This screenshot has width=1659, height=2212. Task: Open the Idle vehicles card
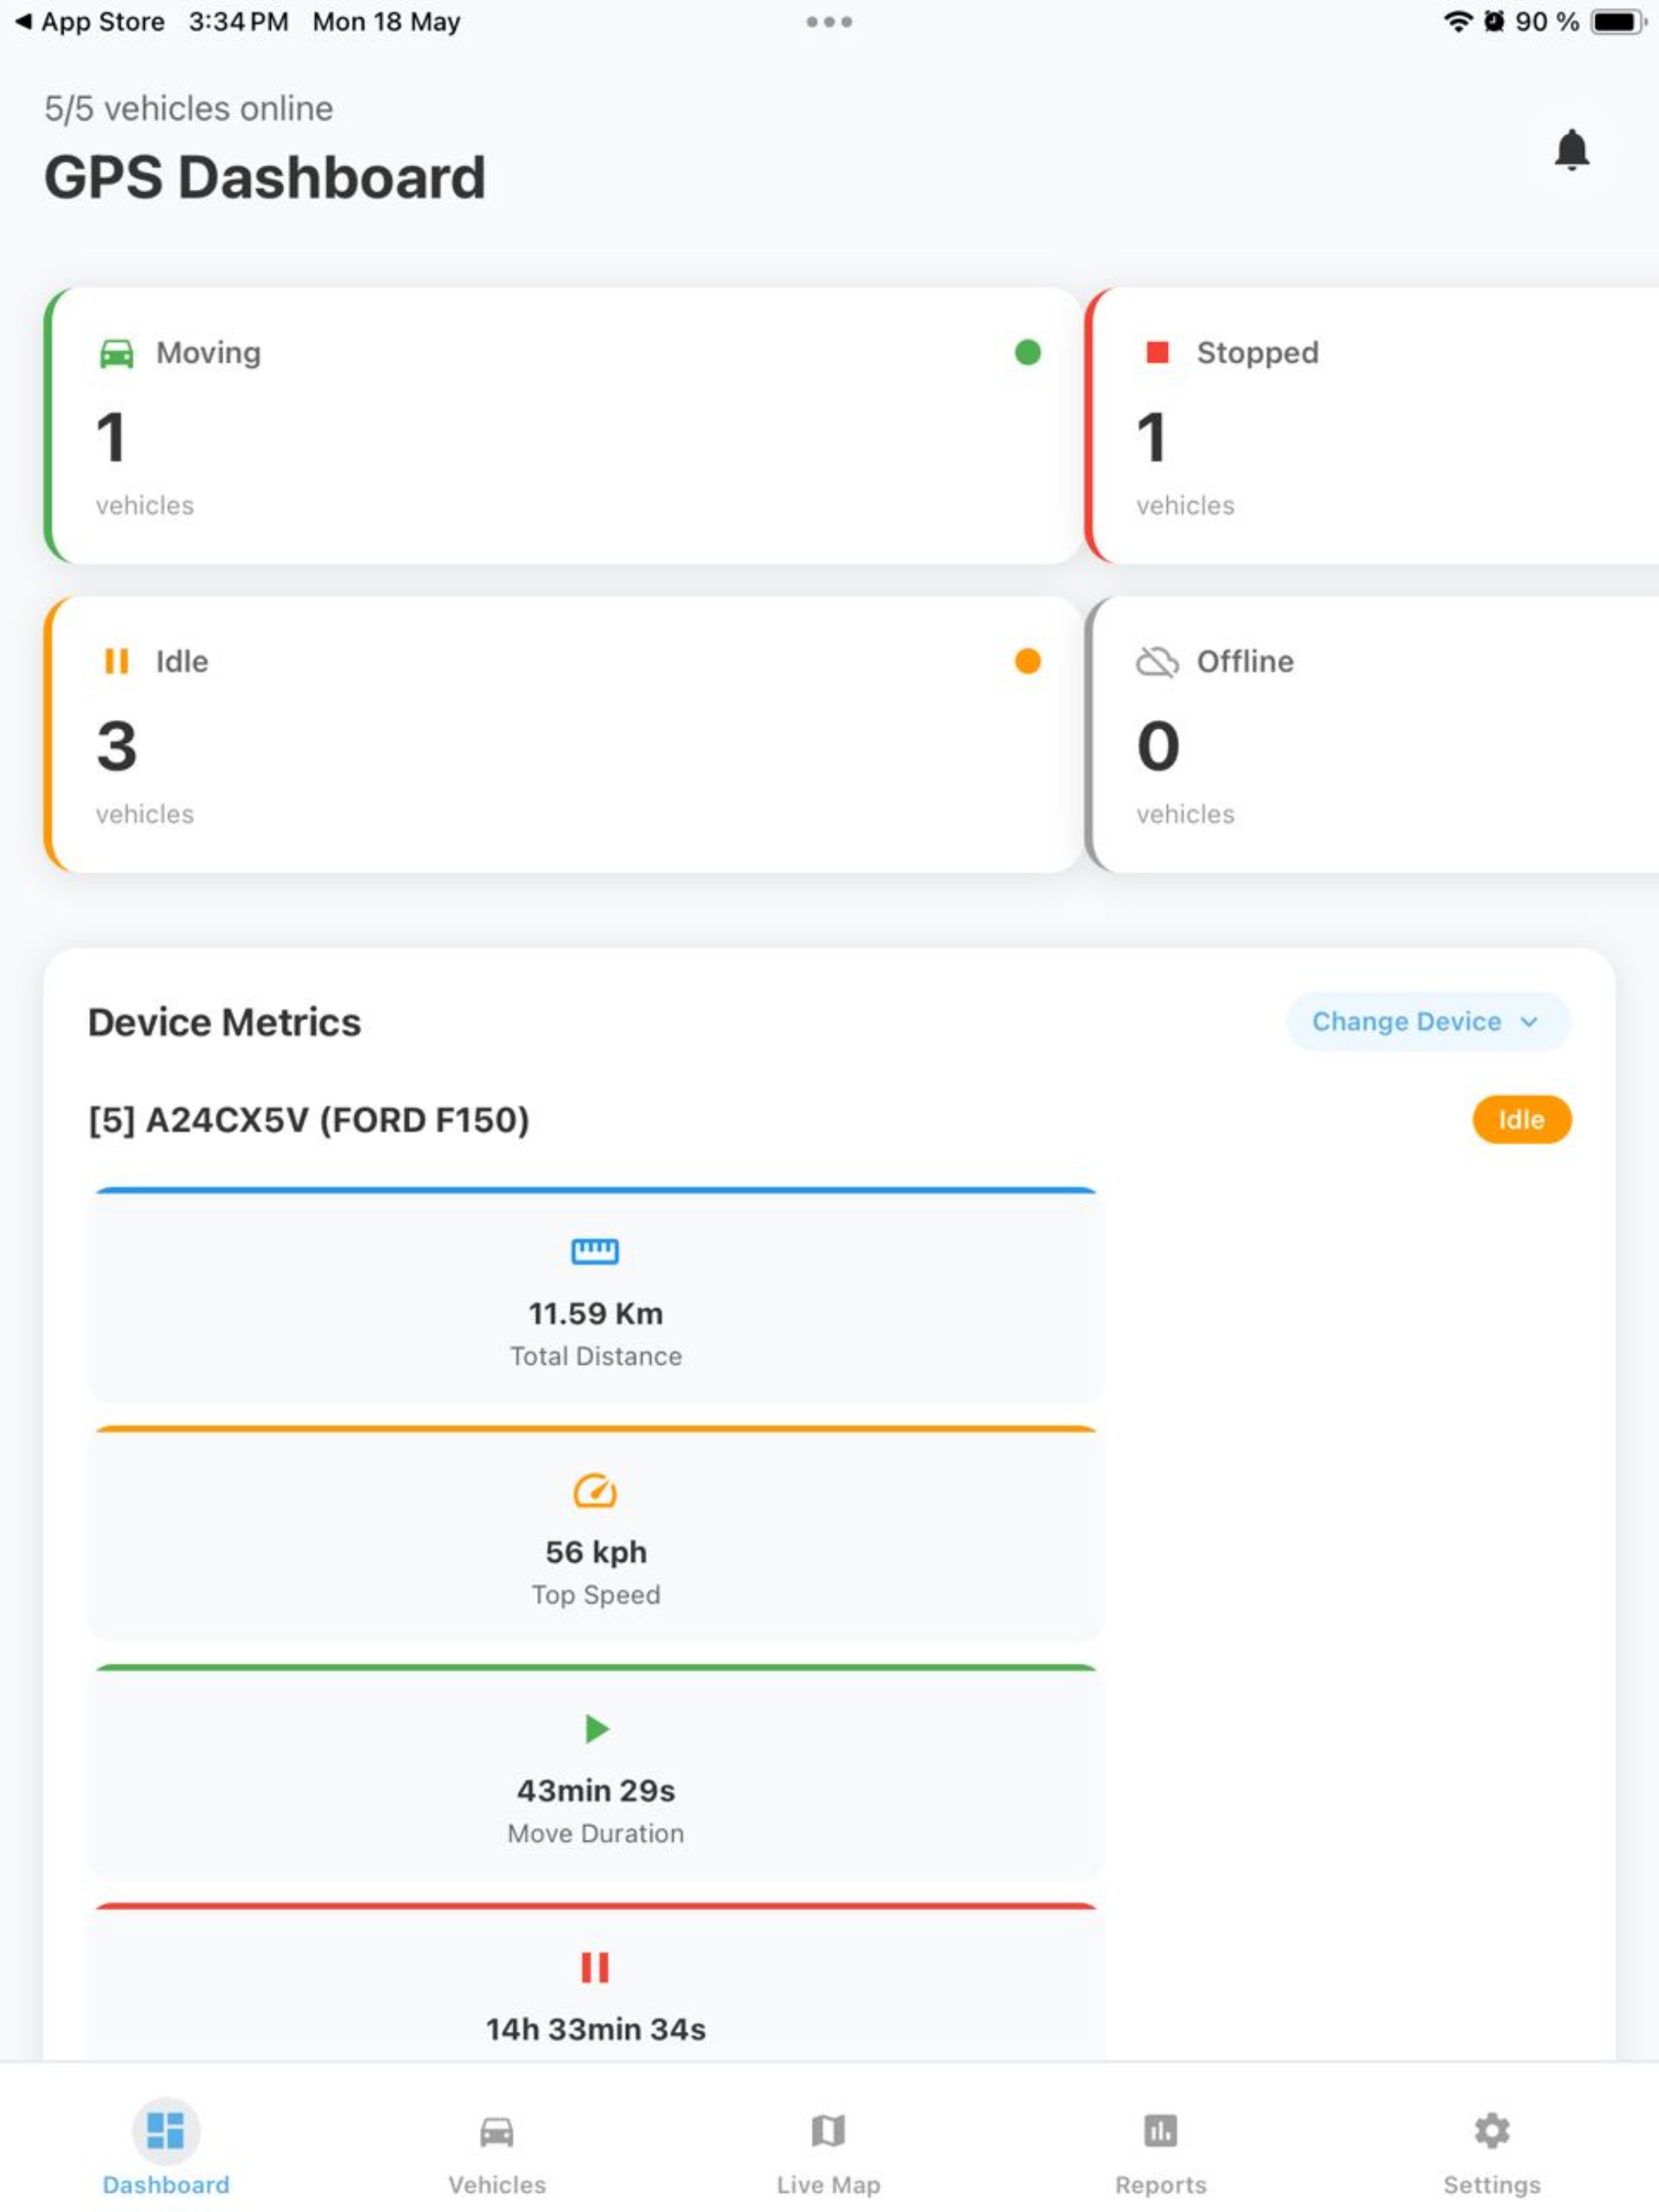[563, 735]
